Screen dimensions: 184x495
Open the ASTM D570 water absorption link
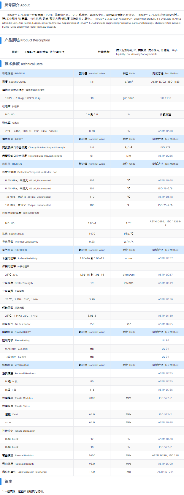(165, 131)
